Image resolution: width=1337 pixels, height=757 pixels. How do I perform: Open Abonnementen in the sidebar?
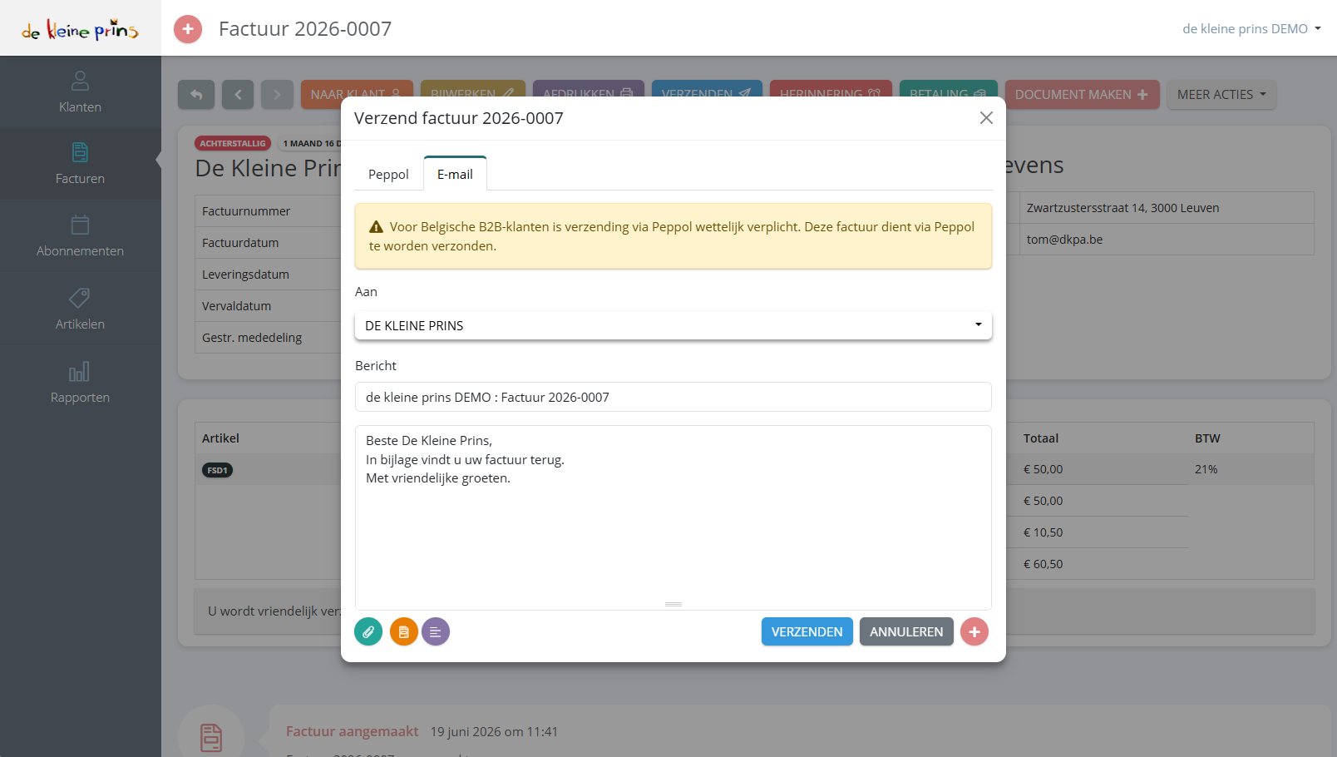pyautogui.click(x=80, y=236)
